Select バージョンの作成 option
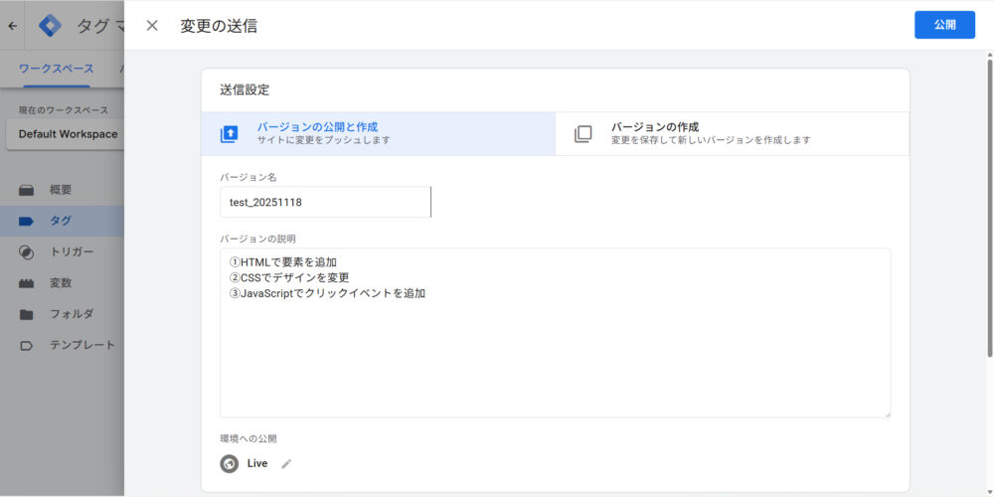The width and height of the screenshot is (994, 497). pos(732,134)
